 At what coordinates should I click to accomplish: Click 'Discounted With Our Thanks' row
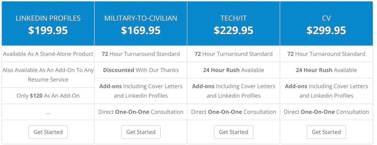point(141,70)
